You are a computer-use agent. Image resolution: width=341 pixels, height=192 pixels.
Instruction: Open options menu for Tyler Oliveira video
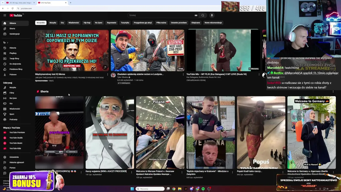pos(183,74)
